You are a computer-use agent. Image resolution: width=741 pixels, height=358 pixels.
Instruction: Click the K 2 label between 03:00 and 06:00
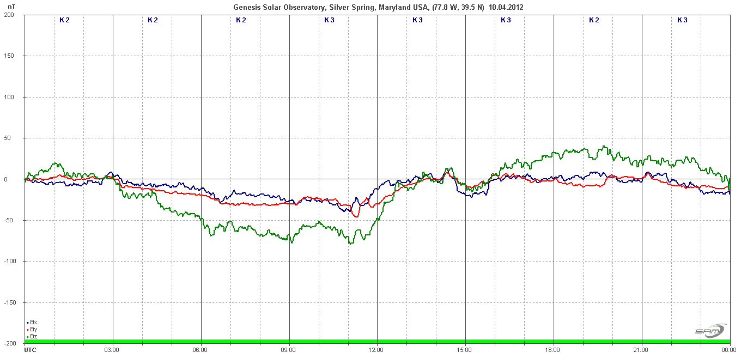153,20
